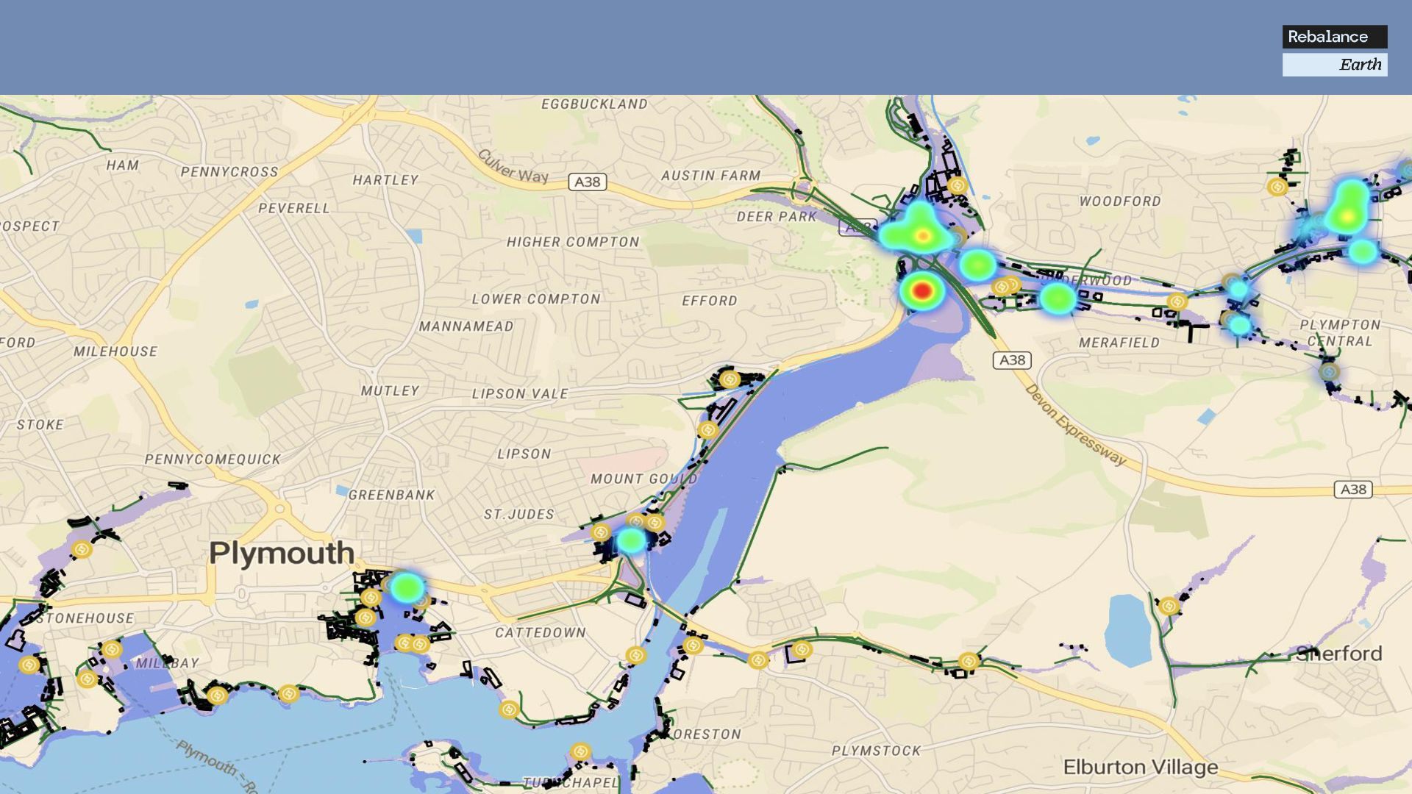Click the yellow marker west of Woodford label
Image resolution: width=1412 pixels, height=794 pixels.
click(x=957, y=185)
